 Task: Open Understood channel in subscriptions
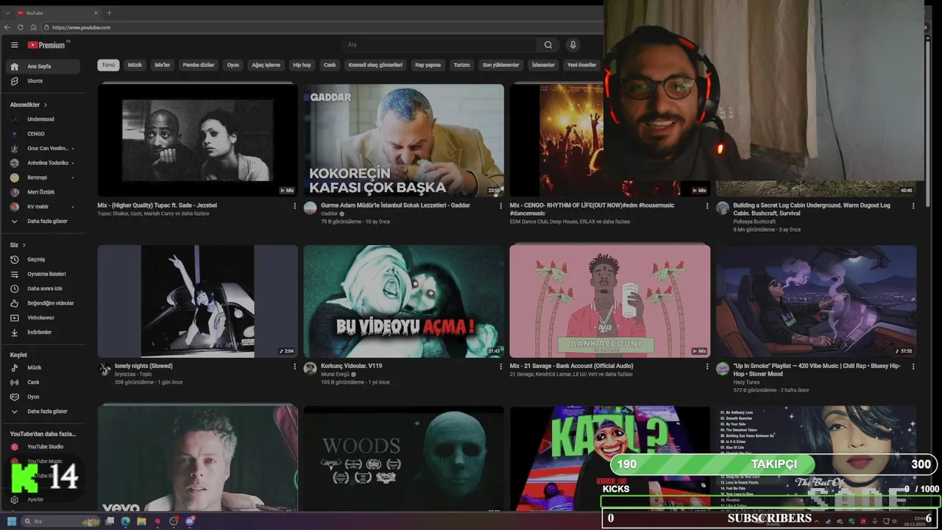click(x=43, y=119)
